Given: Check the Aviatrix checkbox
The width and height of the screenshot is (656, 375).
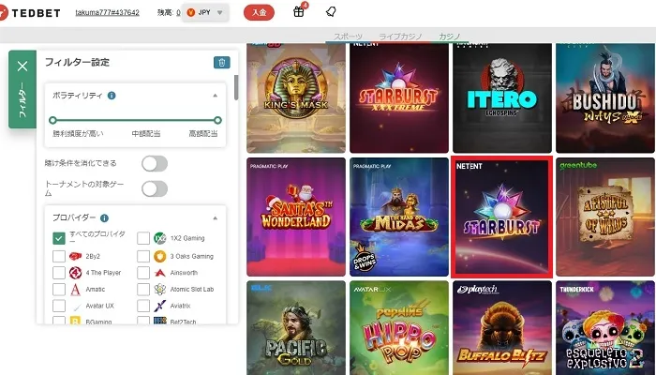Looking at the screenshot, I should point(143,306).
